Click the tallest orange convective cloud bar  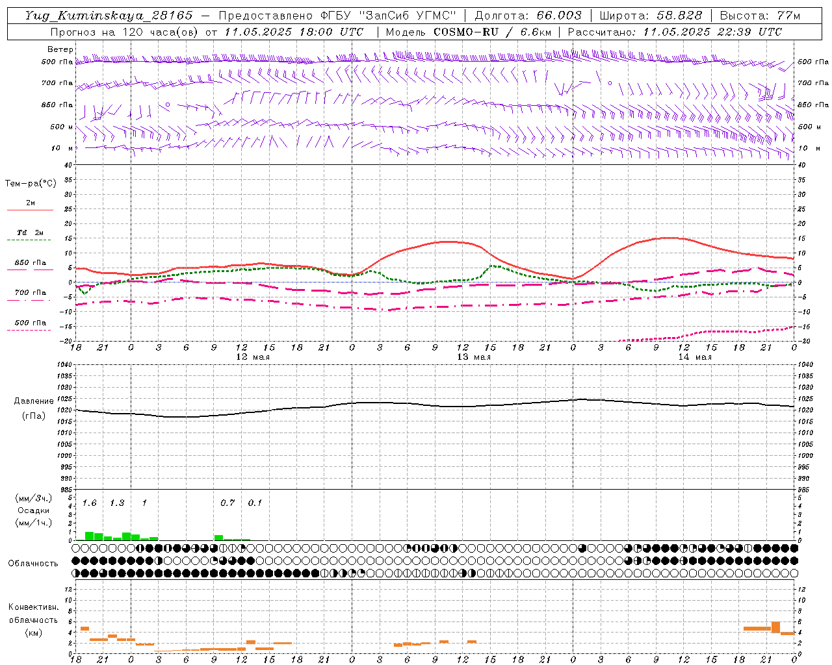(775, 627)
